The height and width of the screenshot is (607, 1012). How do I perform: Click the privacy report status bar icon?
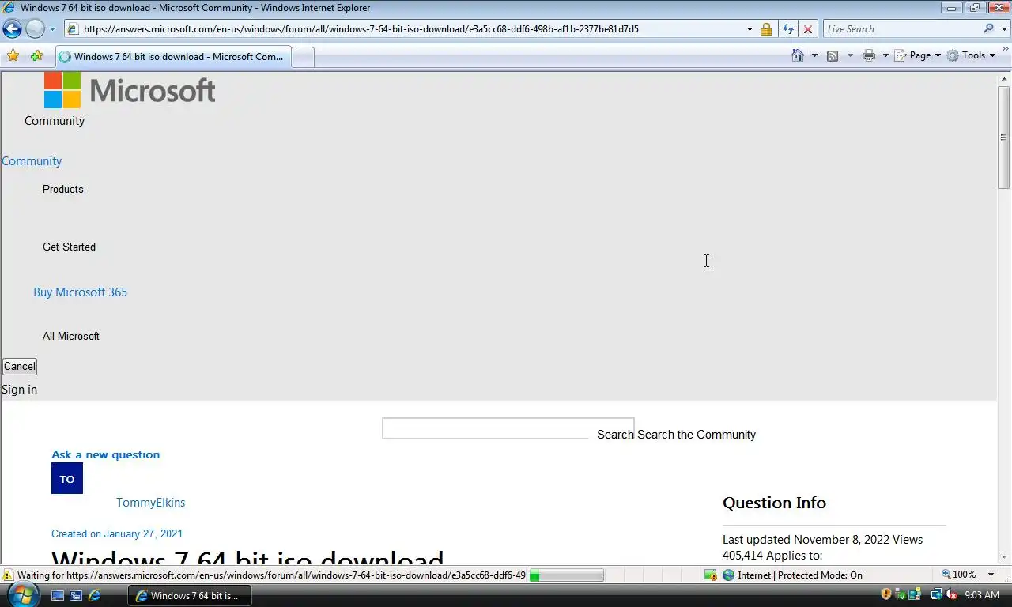pos(710,575)
